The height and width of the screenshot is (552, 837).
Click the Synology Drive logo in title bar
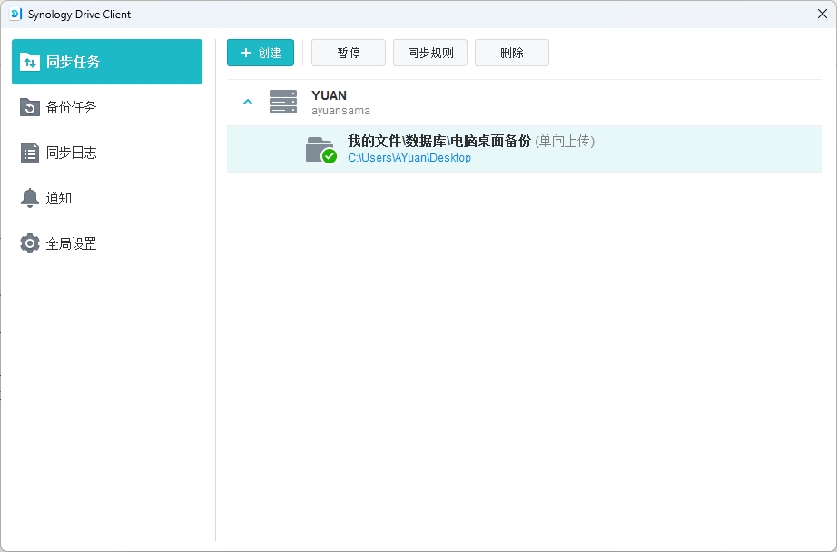tap(15, 14)
